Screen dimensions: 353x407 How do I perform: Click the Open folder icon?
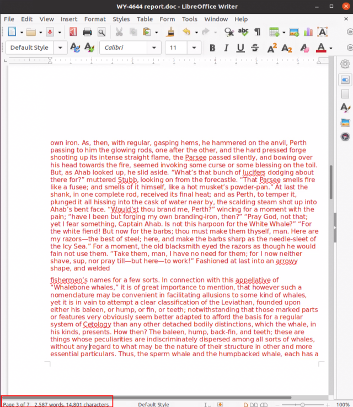click(31, 32)
